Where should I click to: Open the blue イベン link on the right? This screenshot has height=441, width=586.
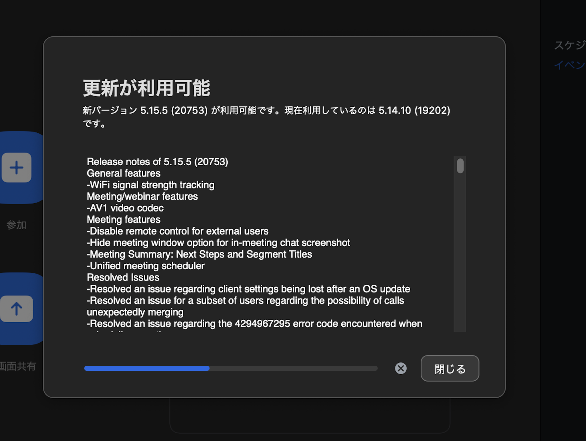[x=570, y=65]
